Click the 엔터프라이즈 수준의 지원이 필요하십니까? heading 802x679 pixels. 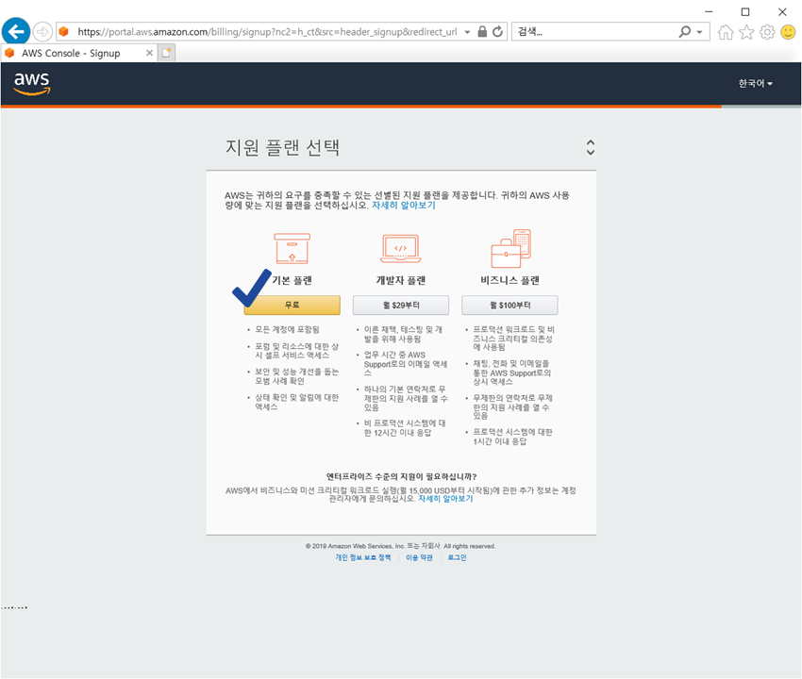(402, 476)
